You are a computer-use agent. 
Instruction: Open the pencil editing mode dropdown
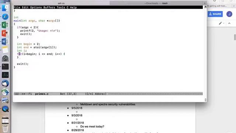(x=222, y=23)
